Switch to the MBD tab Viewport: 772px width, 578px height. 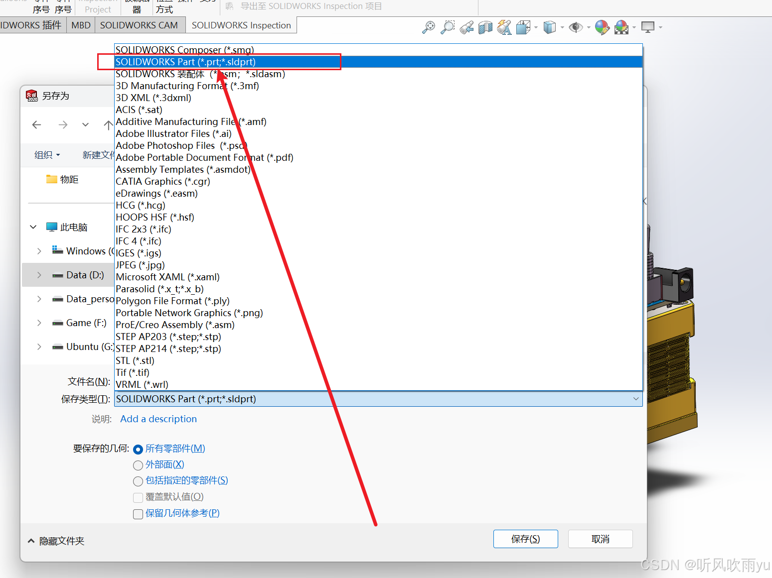coord(81,25)
